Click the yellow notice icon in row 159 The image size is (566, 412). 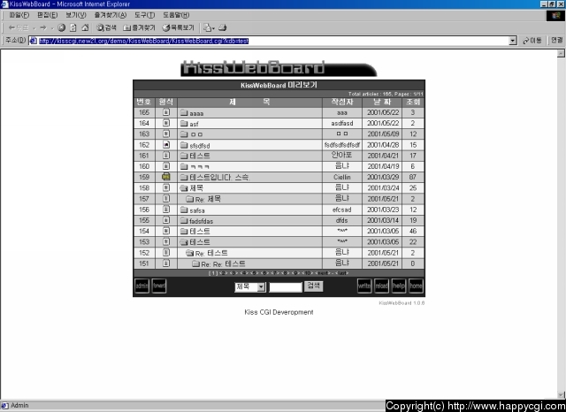tap(166, 177)
